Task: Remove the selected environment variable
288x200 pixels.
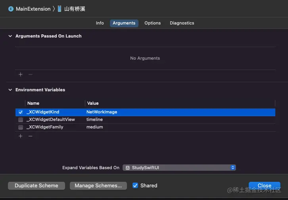Action: pyautogui.click(x=31, y=136)
